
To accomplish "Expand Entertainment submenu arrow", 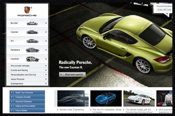I will click(46, 84).
